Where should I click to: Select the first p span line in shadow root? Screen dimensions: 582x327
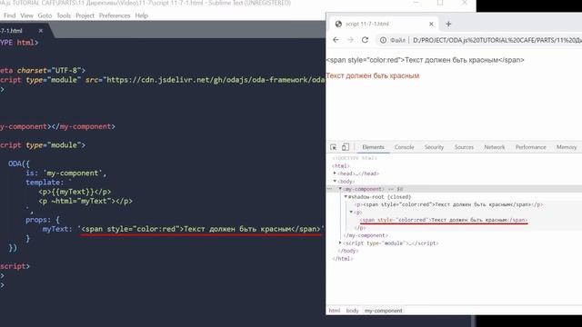[448, 204]
